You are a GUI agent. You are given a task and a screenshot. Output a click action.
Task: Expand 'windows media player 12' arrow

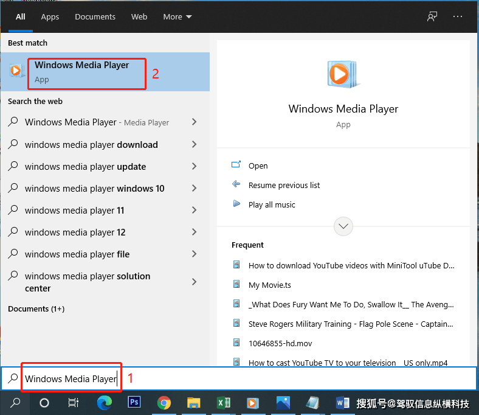tap(195, 232)
